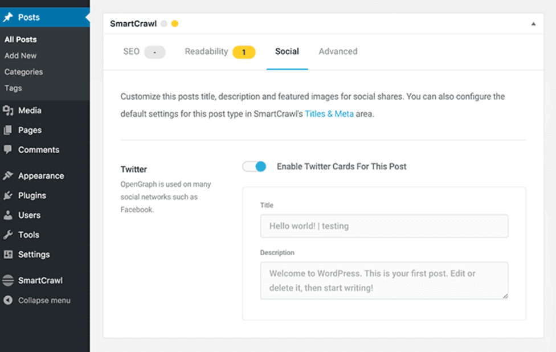Click the Readability count badge
The height and width of the screenshot is (352, 556).
(x=244, y=51)
